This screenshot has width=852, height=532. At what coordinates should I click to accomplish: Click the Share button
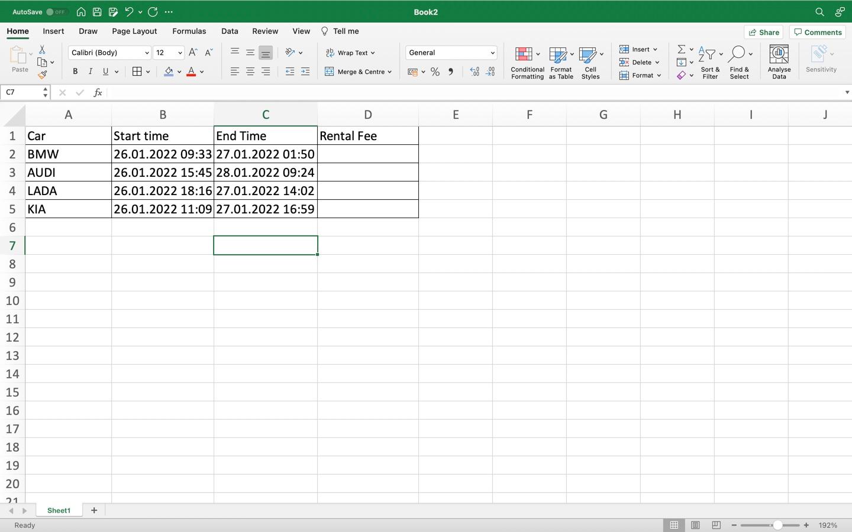[x=764, y=33]
